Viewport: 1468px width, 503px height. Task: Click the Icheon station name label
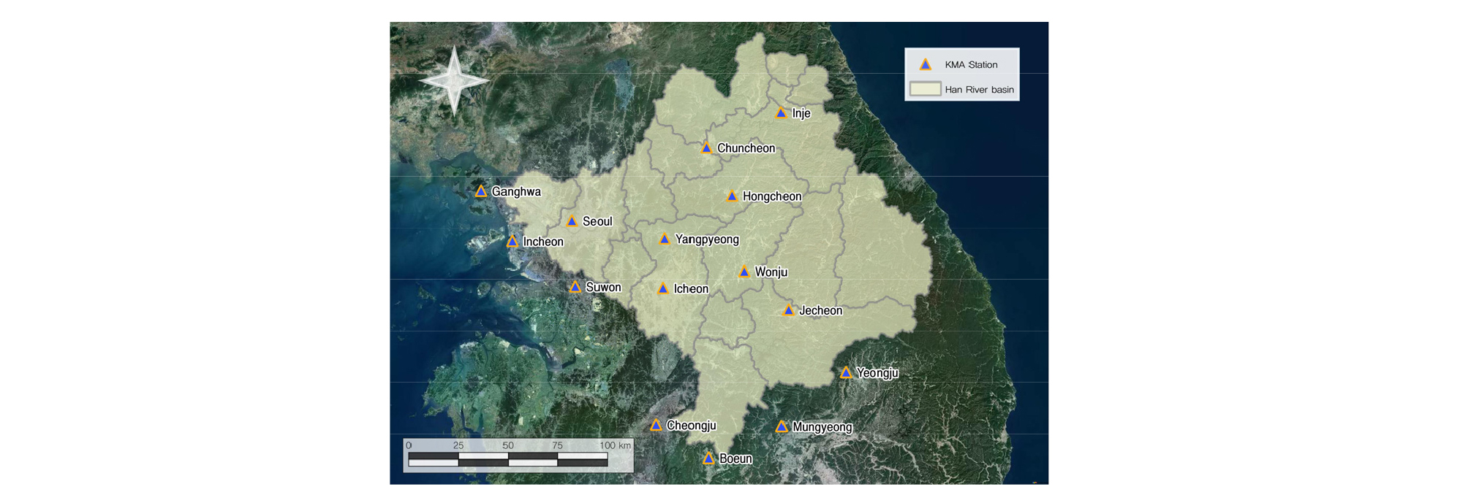[x=691, y=289]
